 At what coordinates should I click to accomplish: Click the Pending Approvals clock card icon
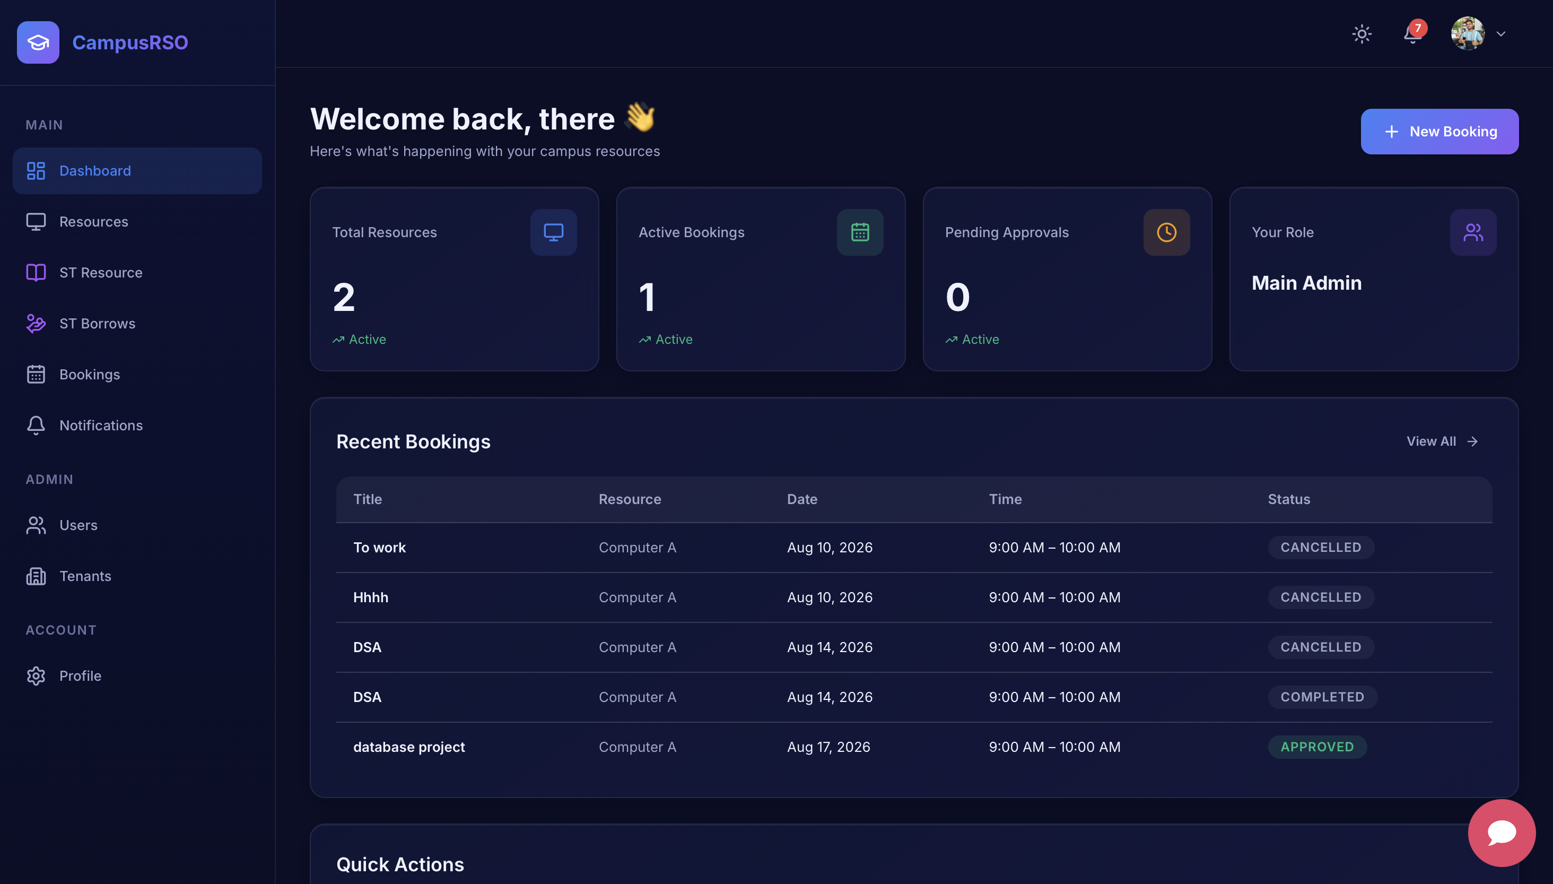click(1166, 232)
